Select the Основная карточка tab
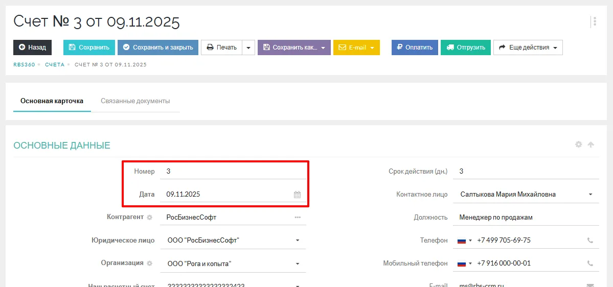613x287 pixels. click(52, 101)
